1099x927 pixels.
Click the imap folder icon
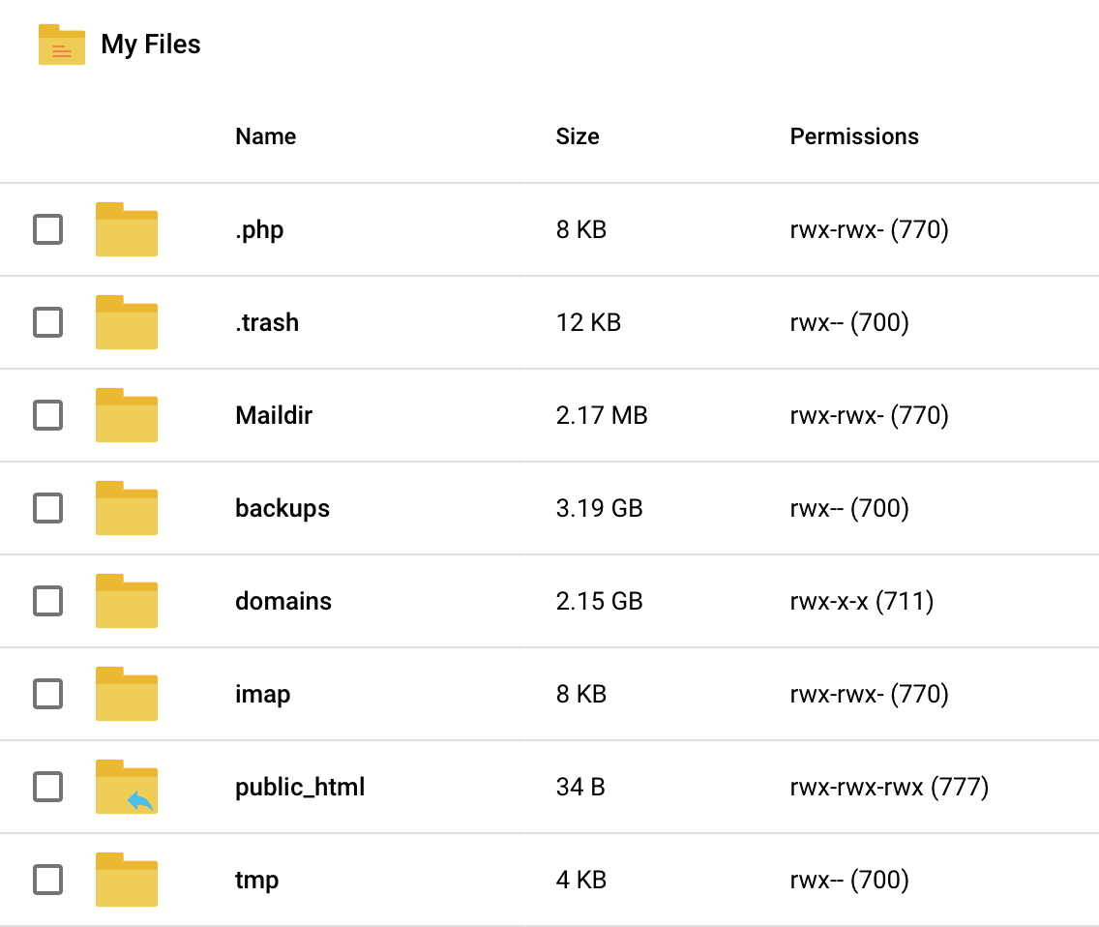pos(126,694)
